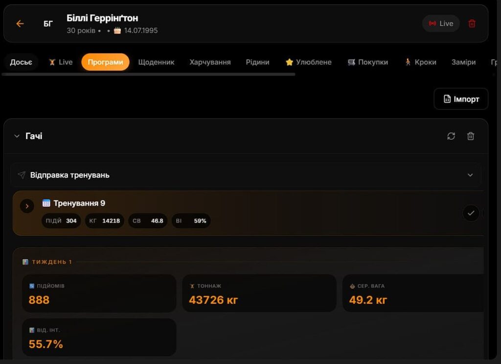Click the paper plane send icon

pos(22,175)
